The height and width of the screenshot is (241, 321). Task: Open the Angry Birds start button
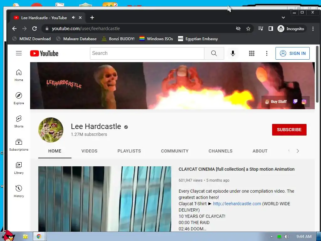click(x=8, y=236)
